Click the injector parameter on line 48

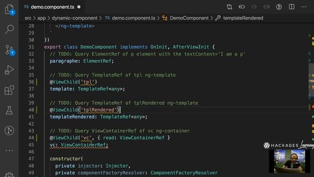89,166
